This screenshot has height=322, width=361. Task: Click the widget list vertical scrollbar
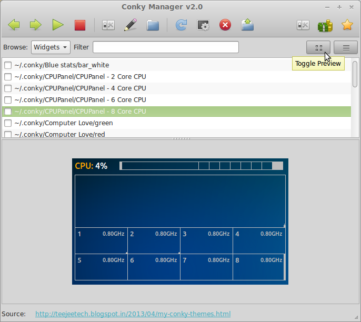tap(355, 74)
